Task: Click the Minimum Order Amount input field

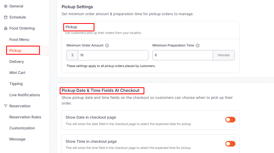Action: tap(113, 55)
